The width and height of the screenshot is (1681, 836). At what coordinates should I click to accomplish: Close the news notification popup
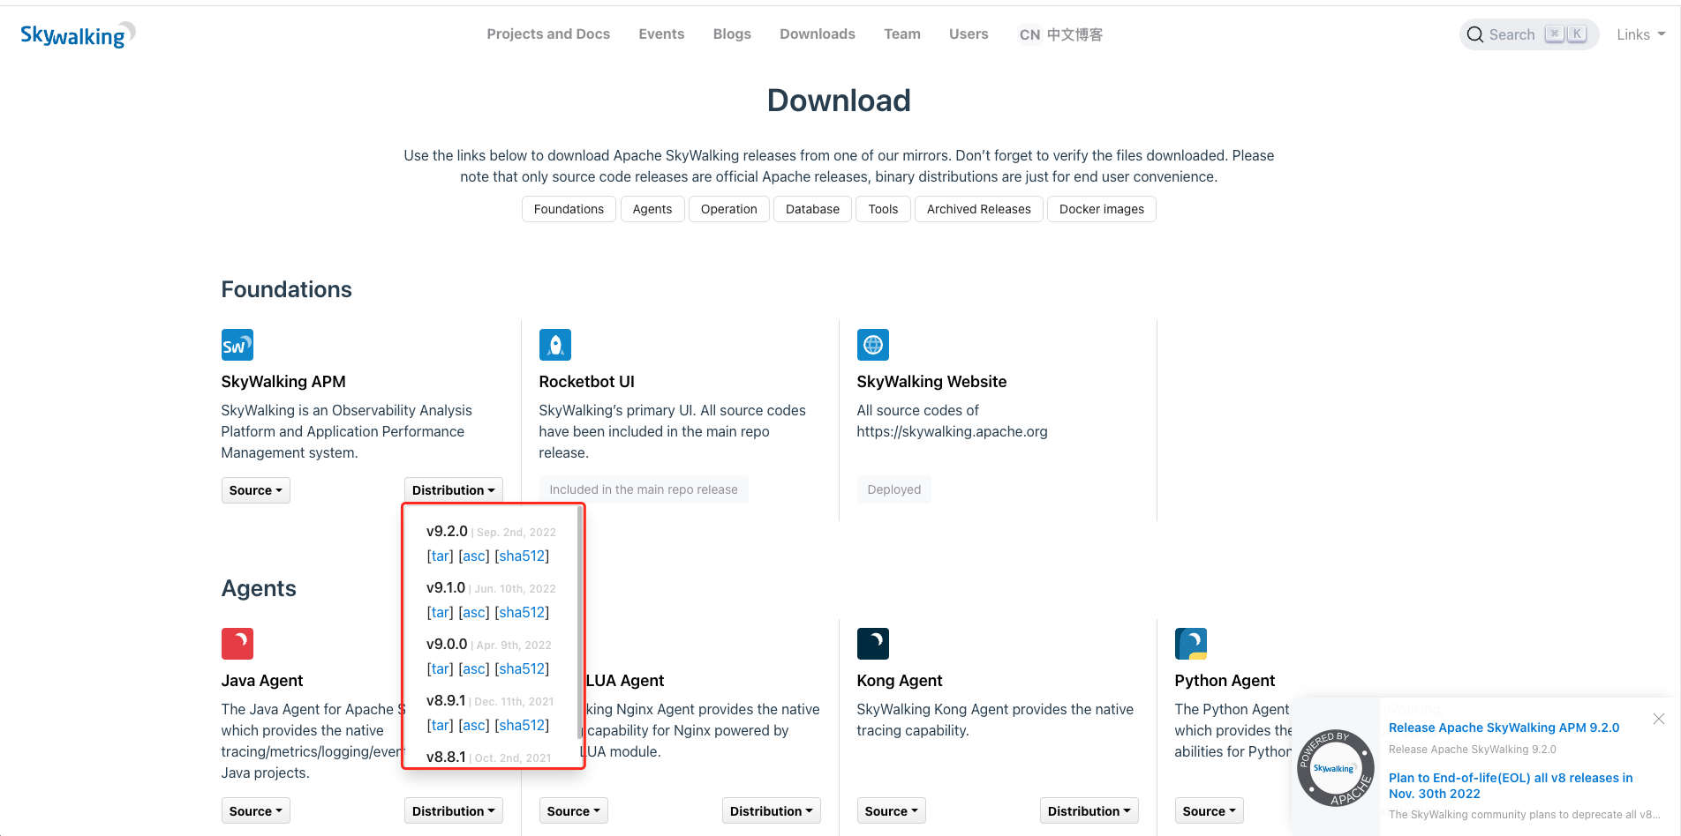click(x=1659, y=719)
